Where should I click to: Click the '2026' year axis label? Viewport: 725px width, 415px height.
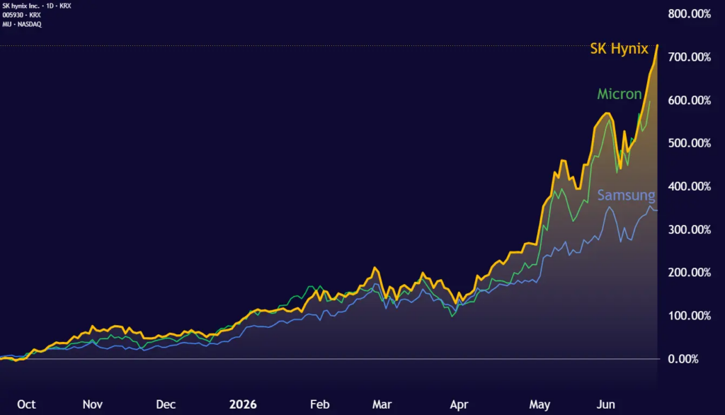(243, 404)
